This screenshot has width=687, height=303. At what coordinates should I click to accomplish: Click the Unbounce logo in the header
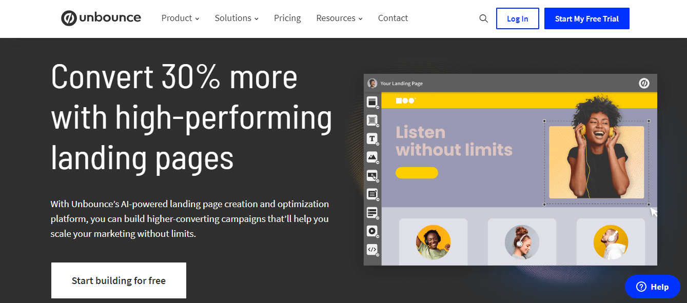pos(101,18)
